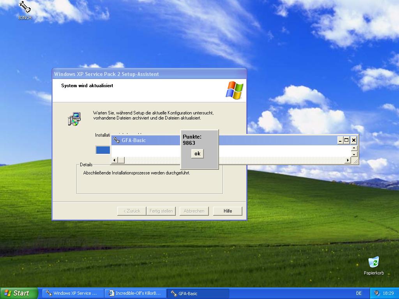Click the DE language indicator
This screenshot has height=299, width=399.
click(x=358, y=293)
